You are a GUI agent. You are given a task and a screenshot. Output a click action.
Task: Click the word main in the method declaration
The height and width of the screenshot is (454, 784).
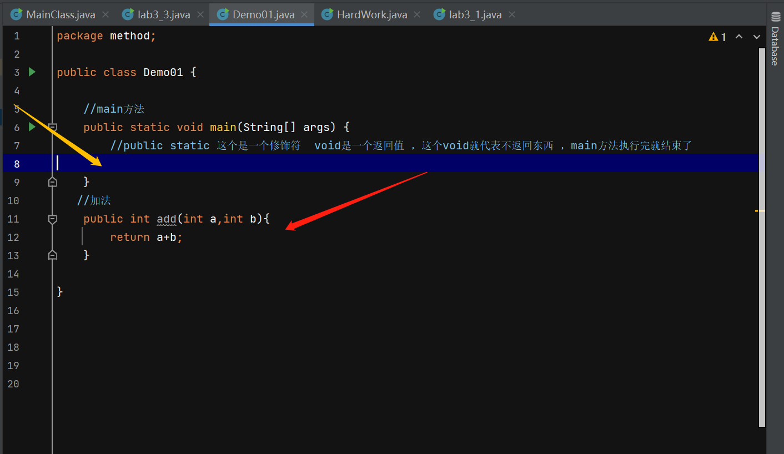(x=223, y=127)
